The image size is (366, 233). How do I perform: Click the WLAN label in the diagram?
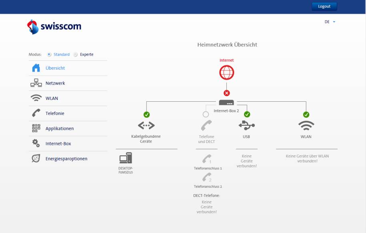coord(306,137)
